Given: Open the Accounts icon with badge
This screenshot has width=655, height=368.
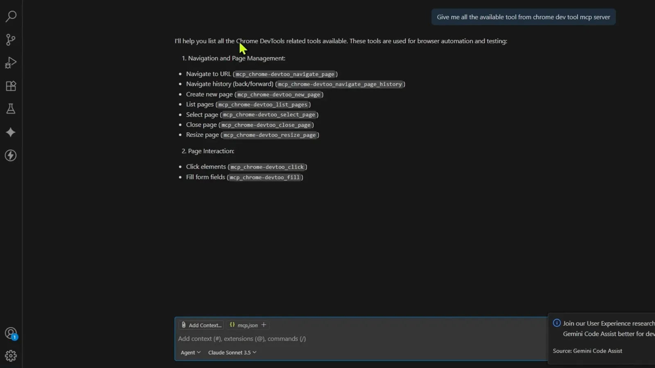Looking at the screenshot, I should tap(11, 333).
